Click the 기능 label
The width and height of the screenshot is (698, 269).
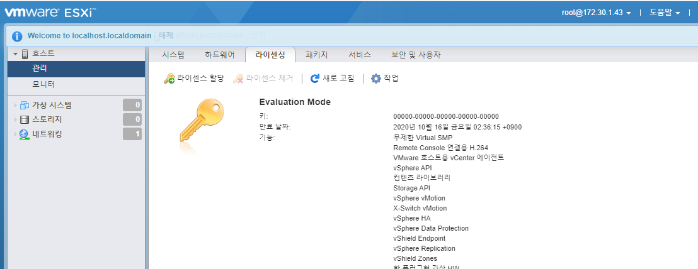click(267, 138)
